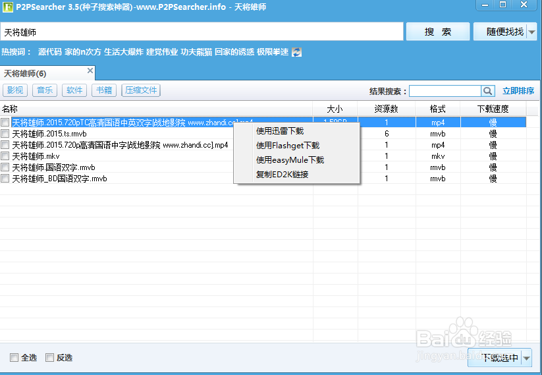Click the 随便找找 button
This screenshot has width=542, height=375.
[x=500, y=32]
